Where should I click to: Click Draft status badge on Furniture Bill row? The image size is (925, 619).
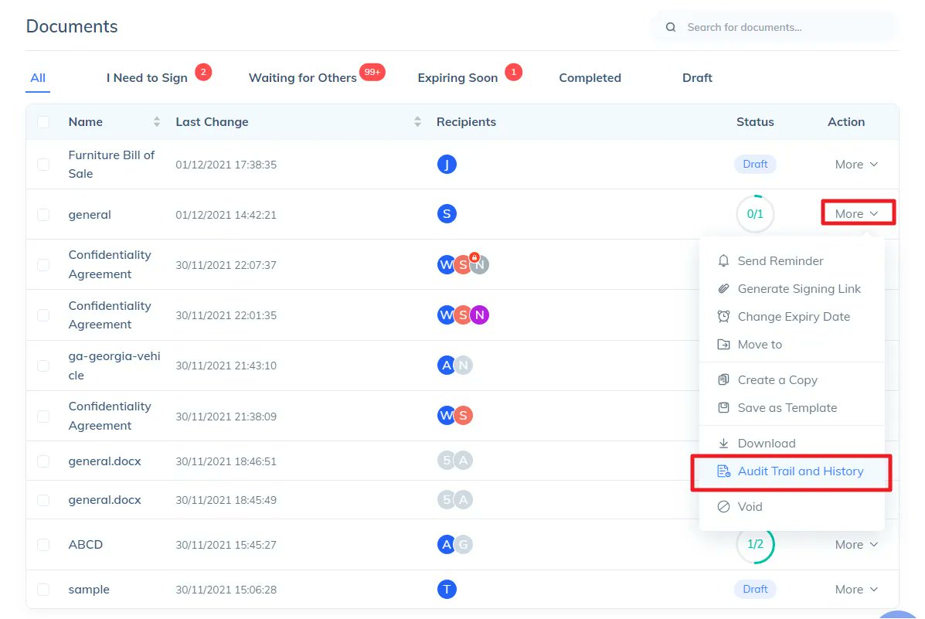[x=755, y=164]
